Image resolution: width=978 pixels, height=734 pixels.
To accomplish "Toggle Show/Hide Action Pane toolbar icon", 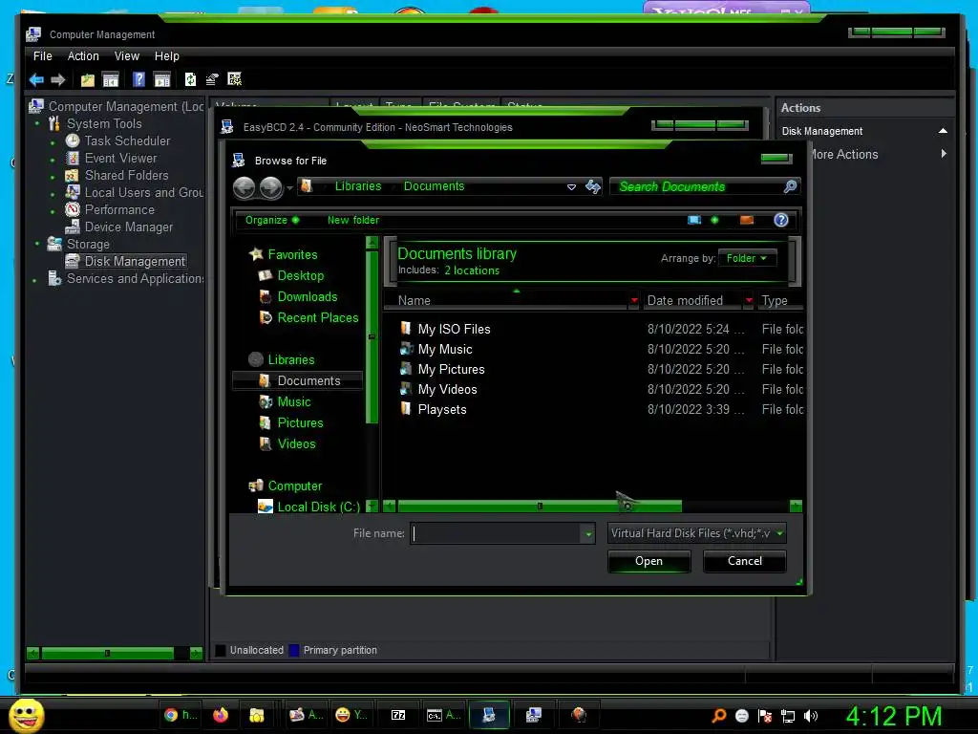I will pos(162,79).
